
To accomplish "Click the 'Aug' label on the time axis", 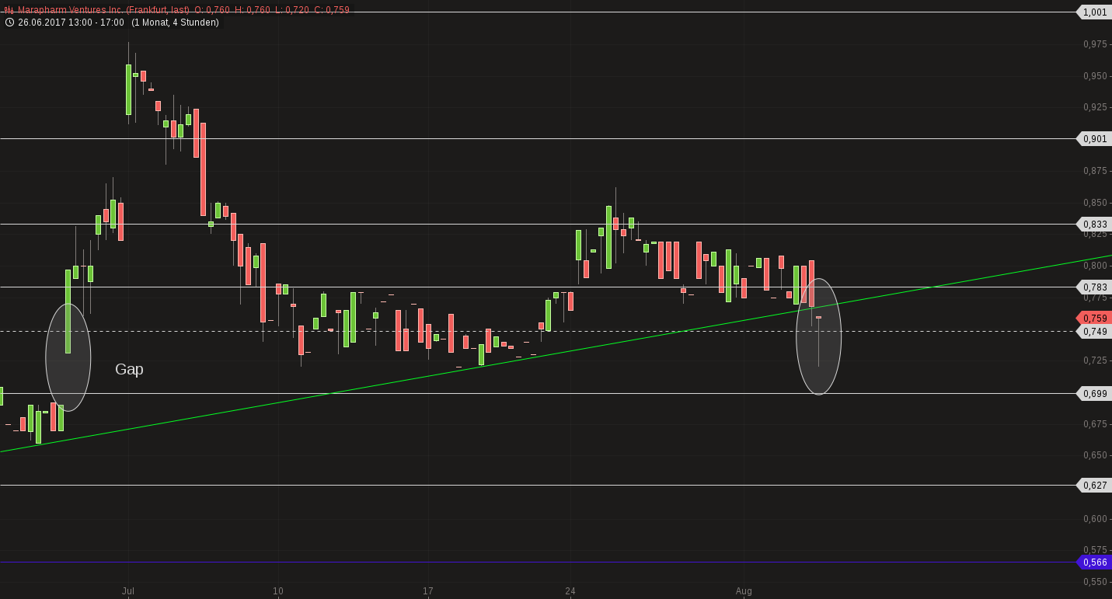I will [x=744, y=591].
